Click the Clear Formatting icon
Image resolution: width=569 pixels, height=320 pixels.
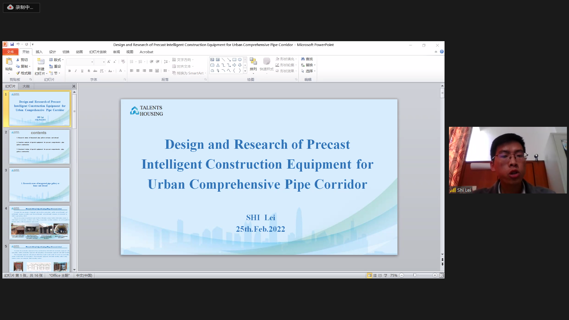pos(123,62)
